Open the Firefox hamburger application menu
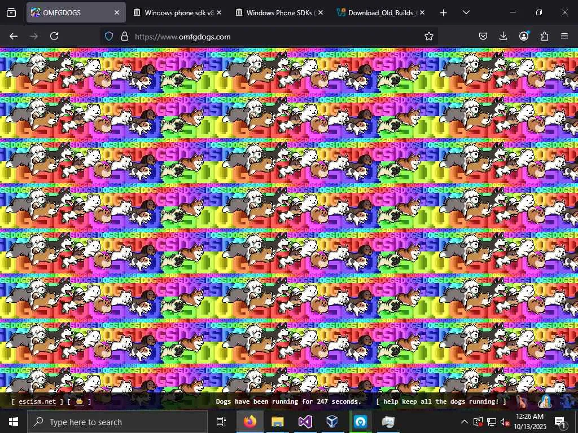 pos(564,36)
